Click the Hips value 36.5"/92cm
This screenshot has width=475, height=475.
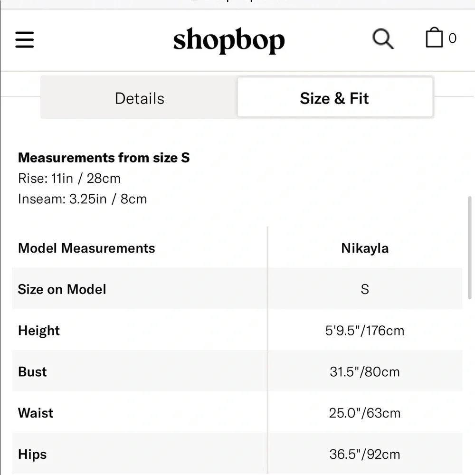pyautogui.click(x=365, y=454)
